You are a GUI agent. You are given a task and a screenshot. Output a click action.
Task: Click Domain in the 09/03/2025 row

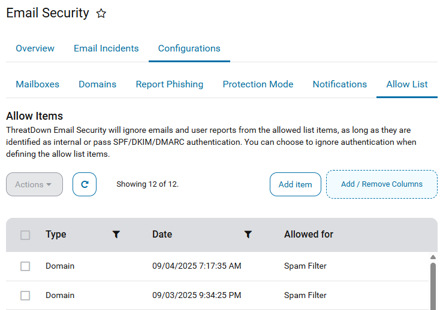click(x=60, y=295)
